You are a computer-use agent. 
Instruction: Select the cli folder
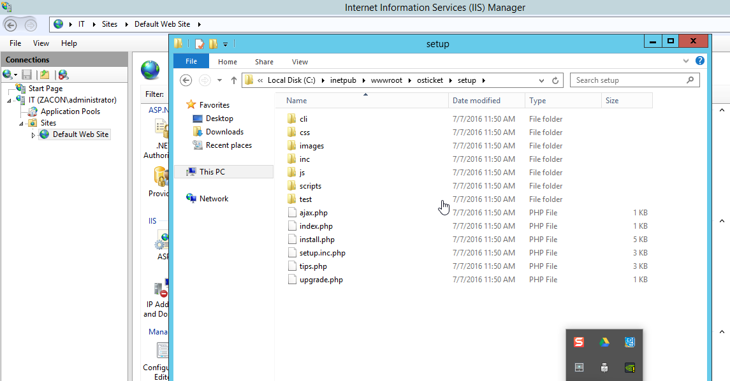tap(303, 119)
